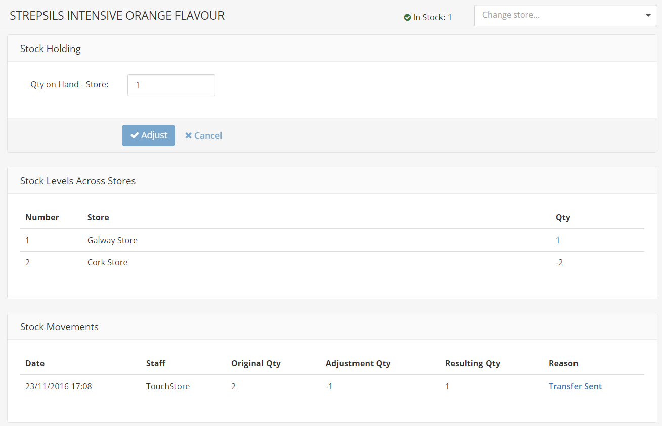Click the Cancel link
The height and width of the screenshot is (426, 662).
tap(203, 135)
